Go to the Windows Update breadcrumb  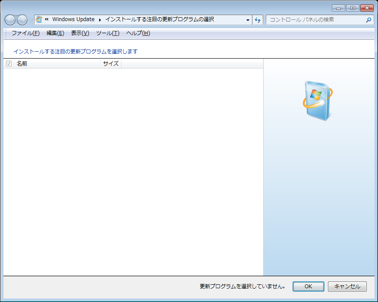pyautogui.click(x=73, y=19)
